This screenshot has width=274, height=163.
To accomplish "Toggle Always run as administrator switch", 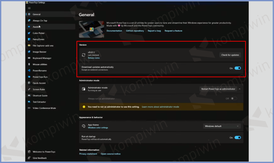I will pyautogui.click(x=234, y=99).
